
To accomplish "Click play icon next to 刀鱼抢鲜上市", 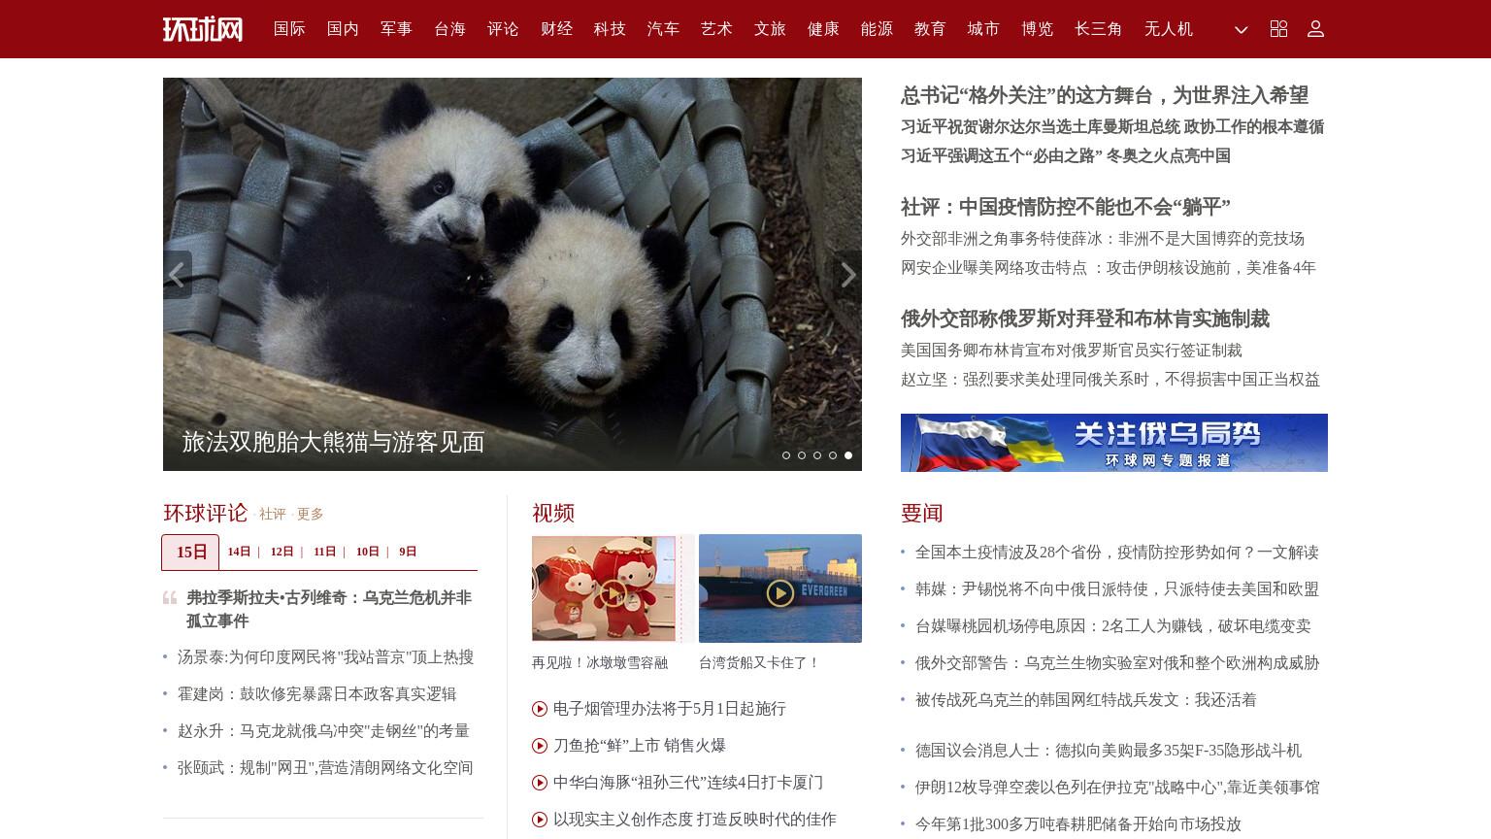I will (540, 746).
